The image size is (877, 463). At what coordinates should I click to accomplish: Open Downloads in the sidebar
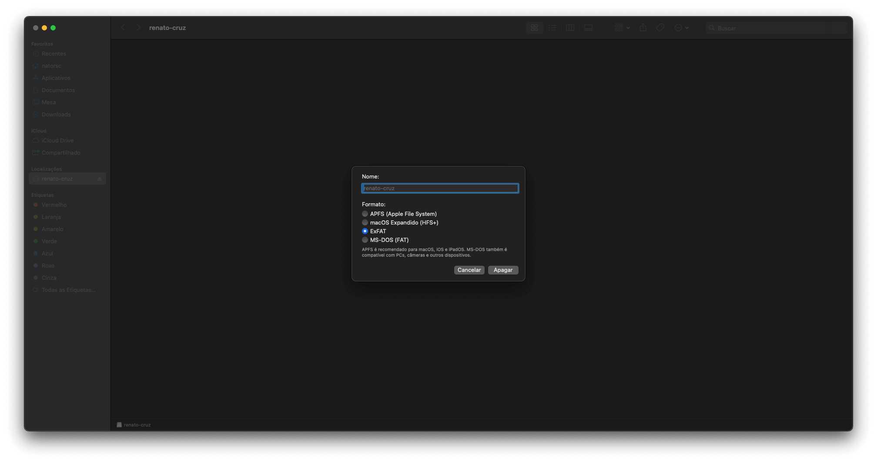point(67,115)
